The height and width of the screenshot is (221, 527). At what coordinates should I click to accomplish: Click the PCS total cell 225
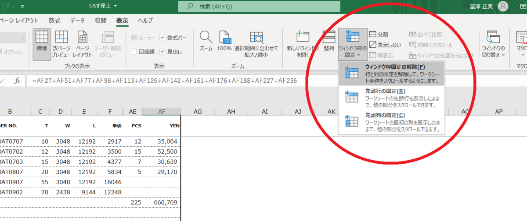point(134,203)
